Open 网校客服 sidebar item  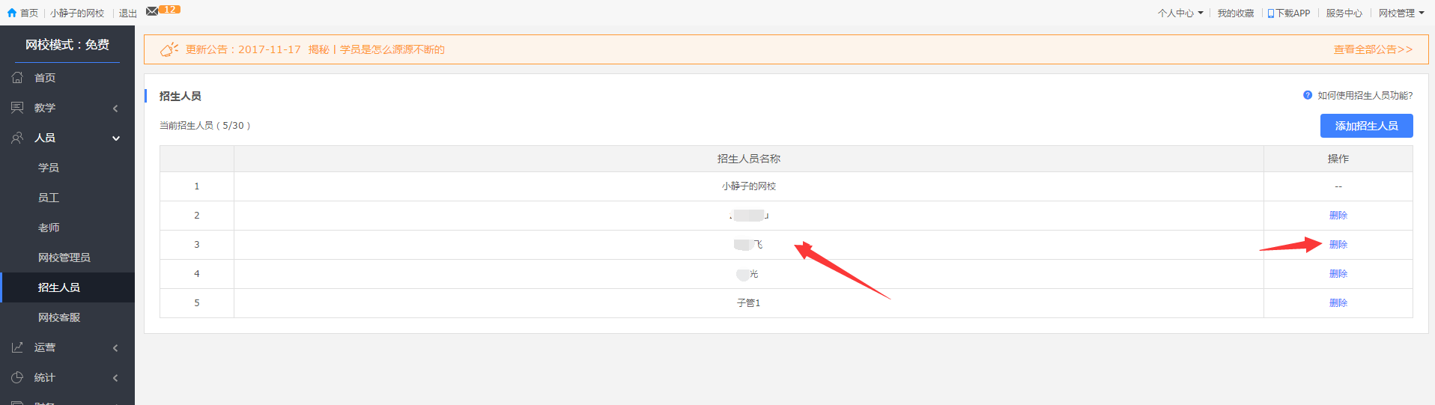59,317
